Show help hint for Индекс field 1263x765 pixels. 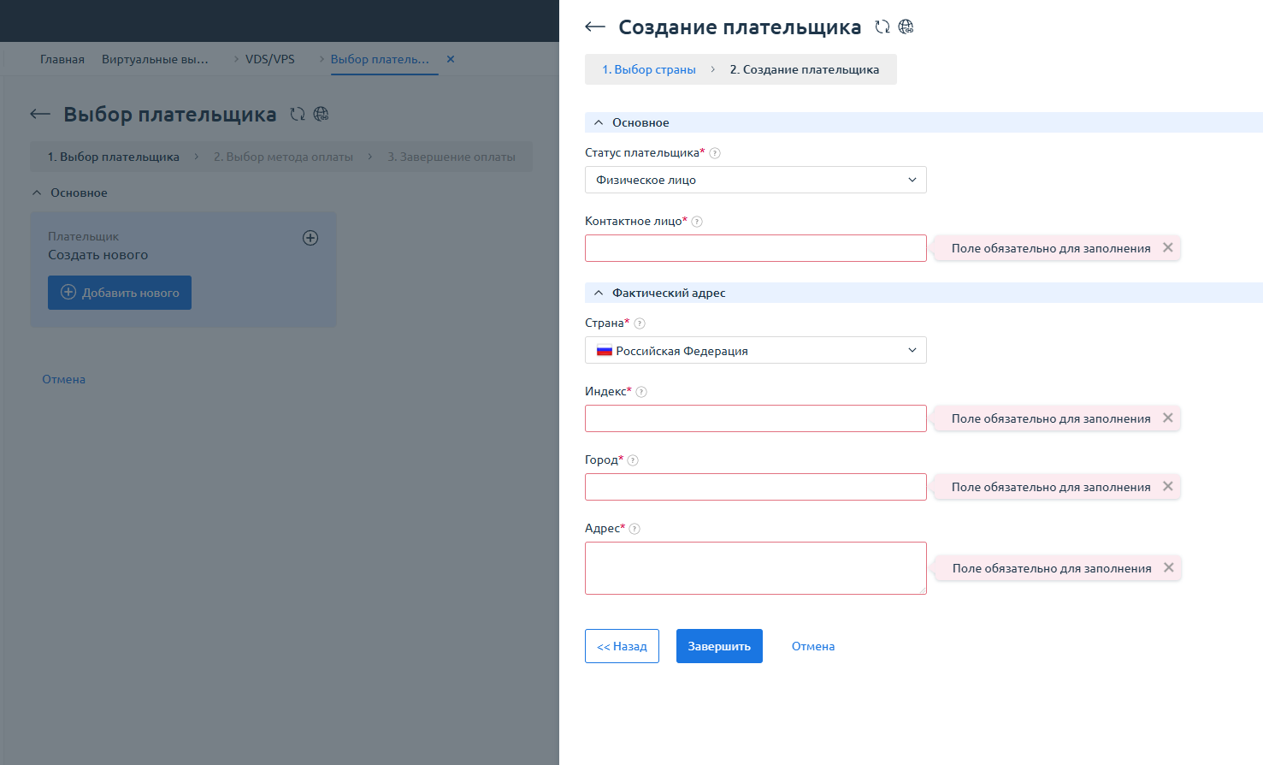tap(641, 392)
